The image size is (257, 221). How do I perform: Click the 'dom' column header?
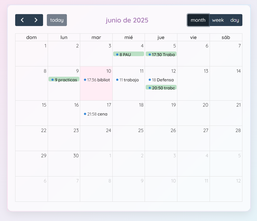(x=31, y=37)
